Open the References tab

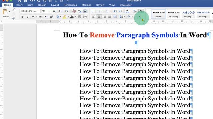click(70, 5)
